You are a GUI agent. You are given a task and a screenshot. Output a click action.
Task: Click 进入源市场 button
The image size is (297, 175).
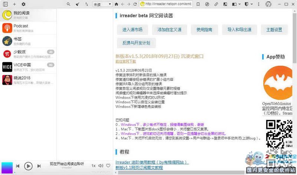pos(132,30)
